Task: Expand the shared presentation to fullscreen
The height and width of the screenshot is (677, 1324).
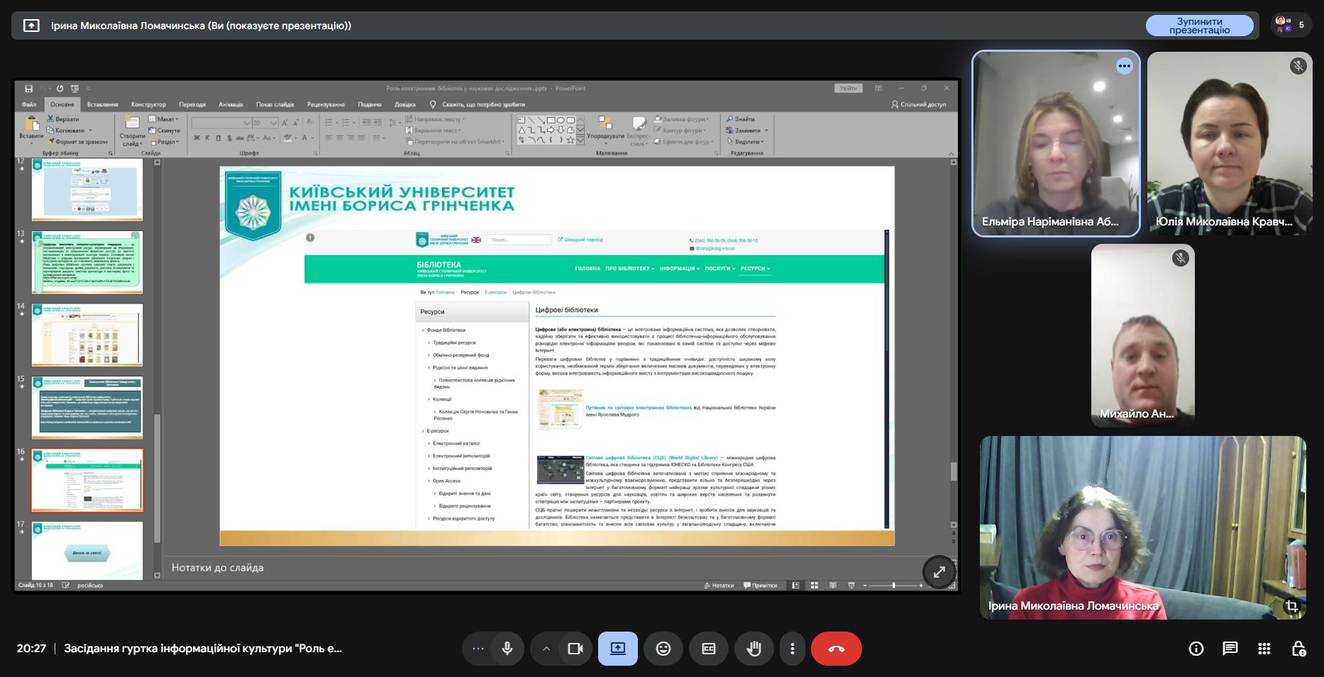Action: (x=939, y=571)
